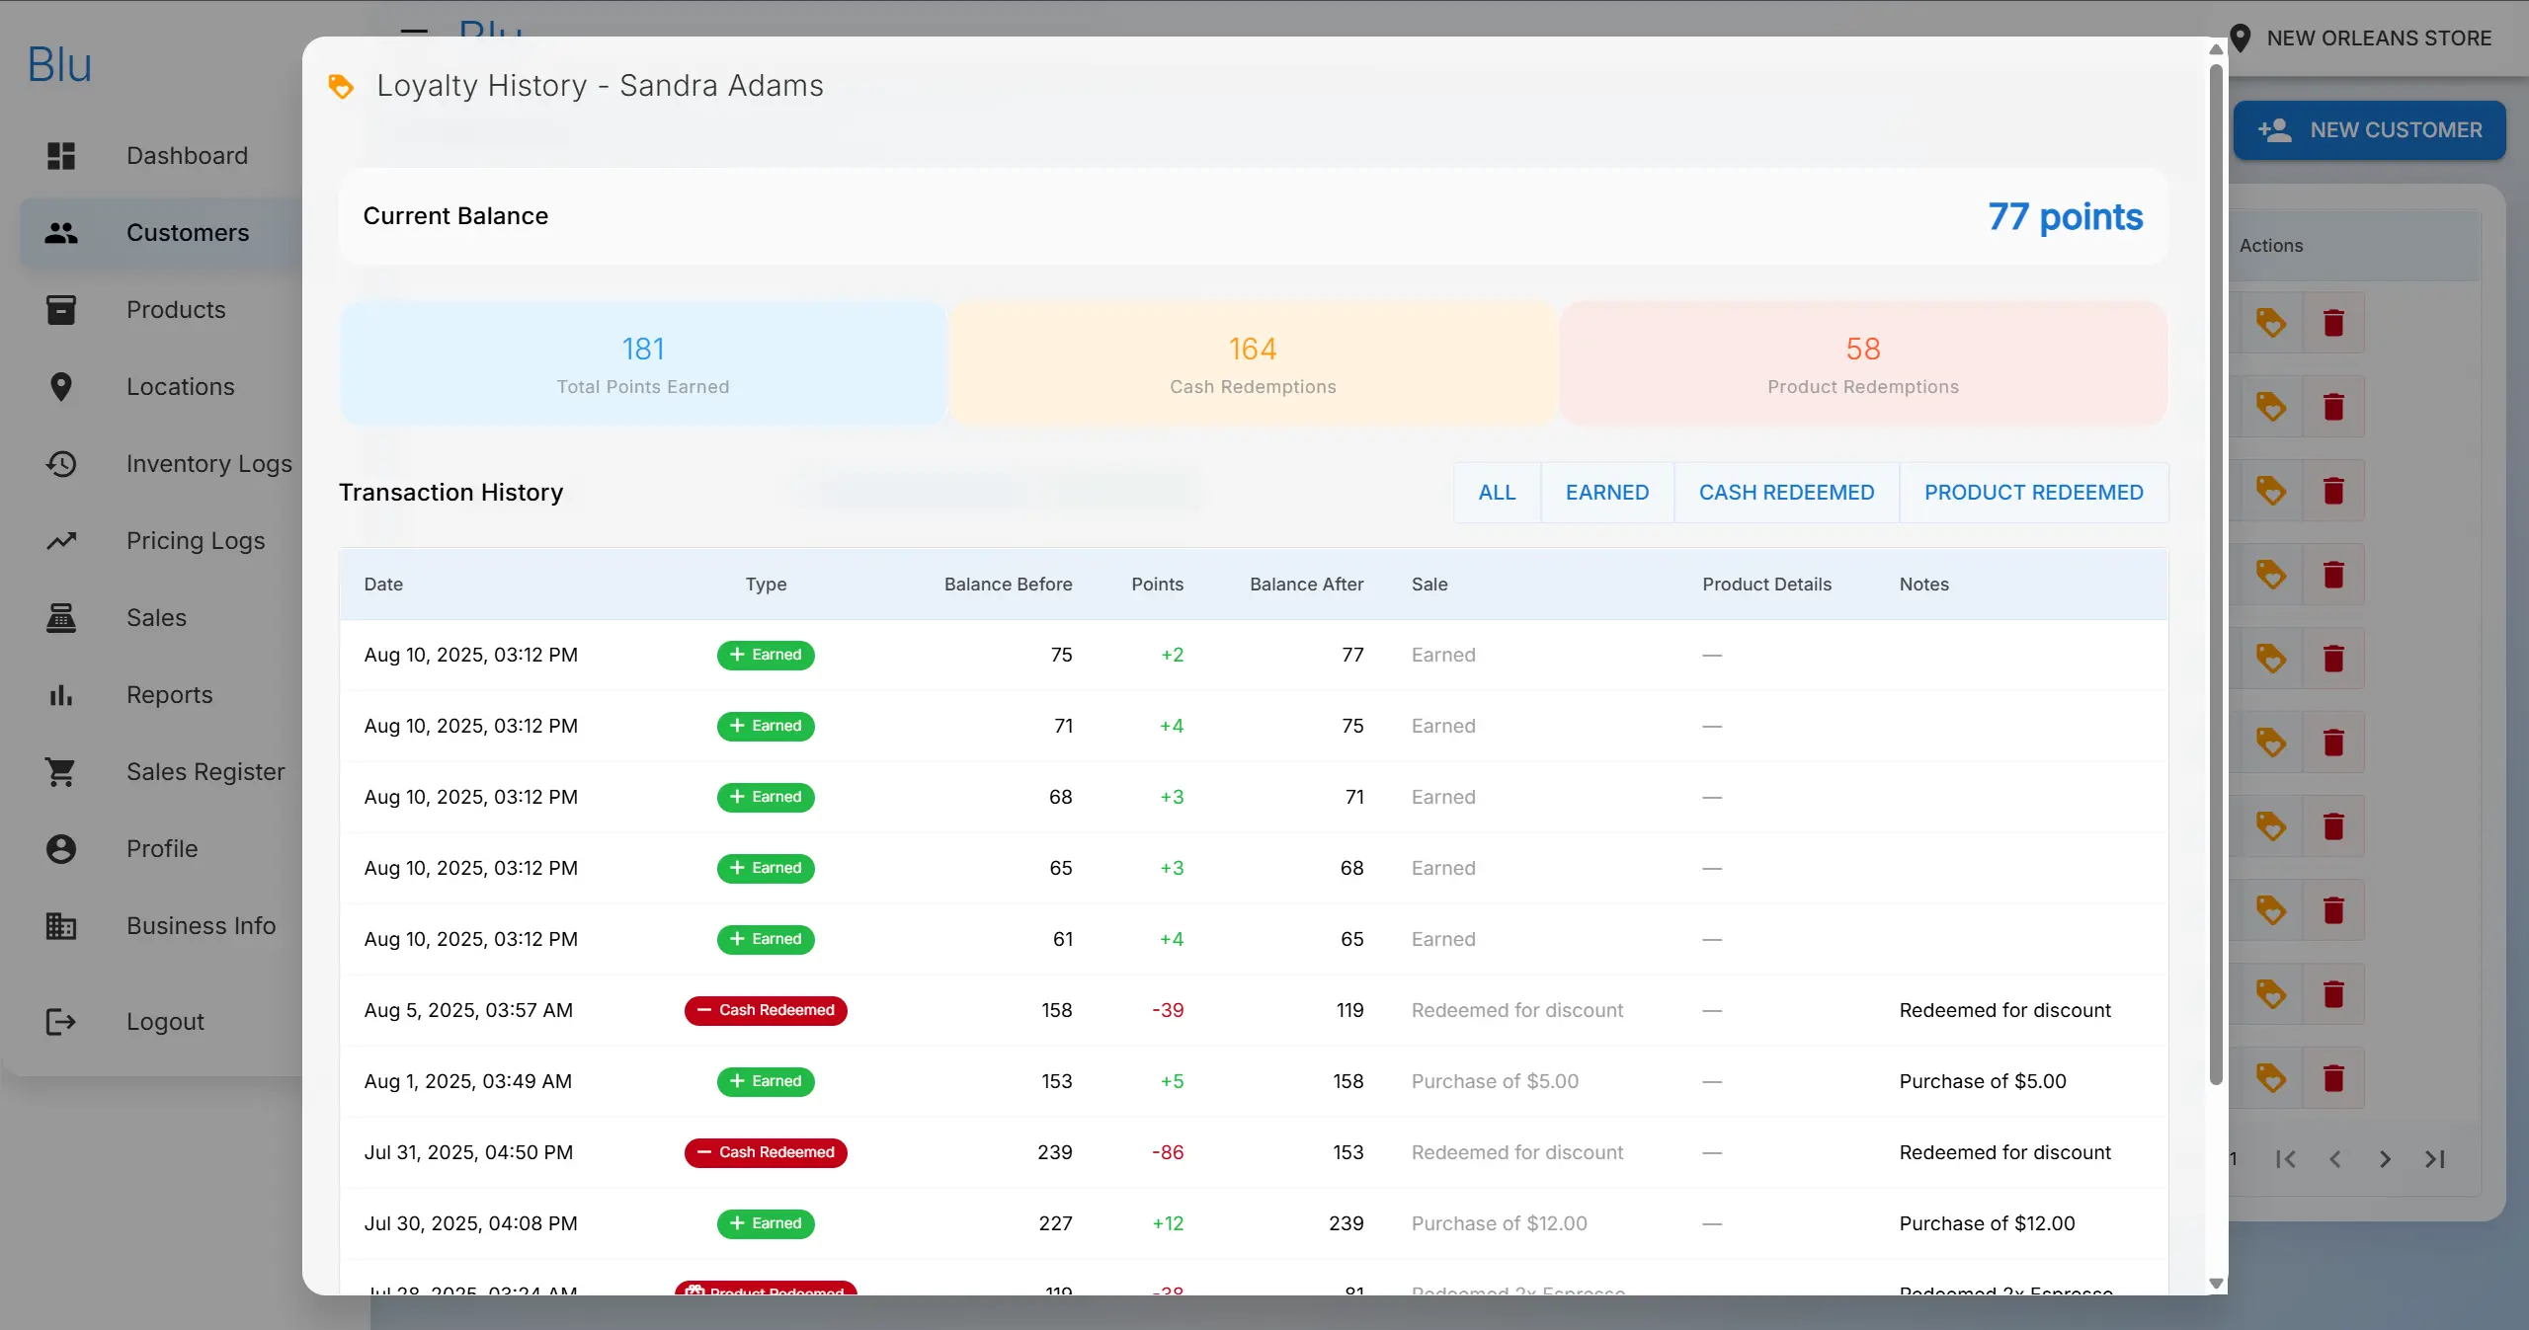
Task: Jump to the last page of customers
Action: (2436, 1159)
